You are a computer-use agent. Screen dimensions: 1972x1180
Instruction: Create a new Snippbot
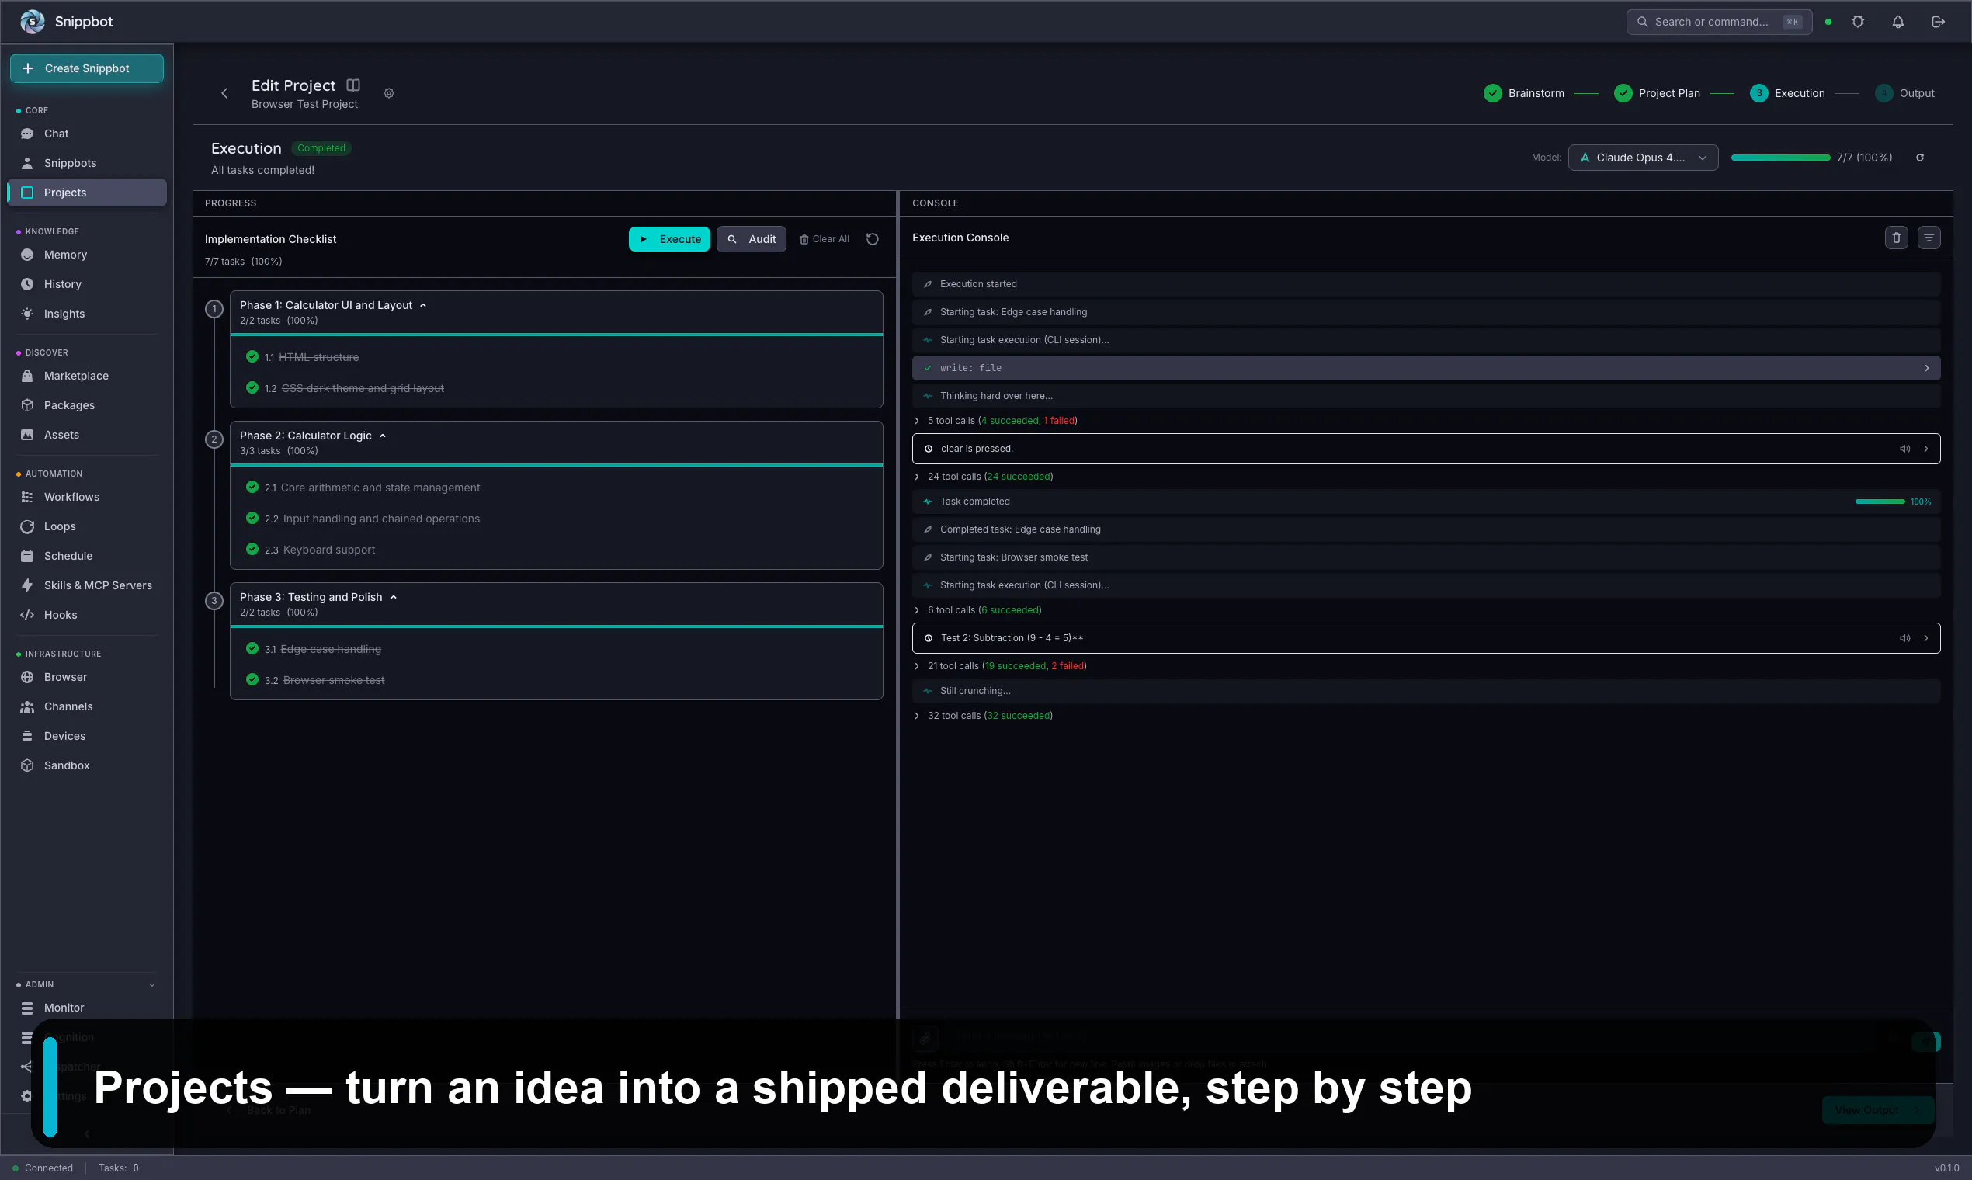coord(87,68)
